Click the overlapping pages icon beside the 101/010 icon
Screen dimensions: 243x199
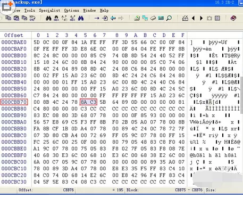tap(24, 18)
